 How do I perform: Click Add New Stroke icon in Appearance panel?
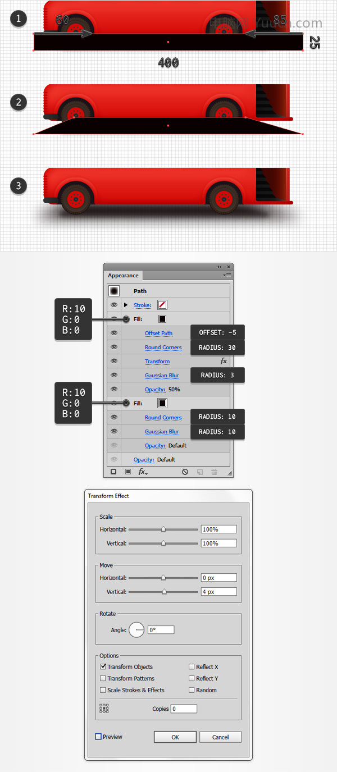click(x=113, y=472)
